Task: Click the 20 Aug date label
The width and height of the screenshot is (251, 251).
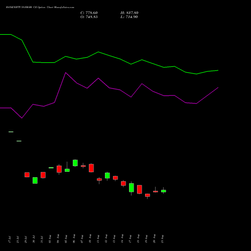Action: [154, 239]
